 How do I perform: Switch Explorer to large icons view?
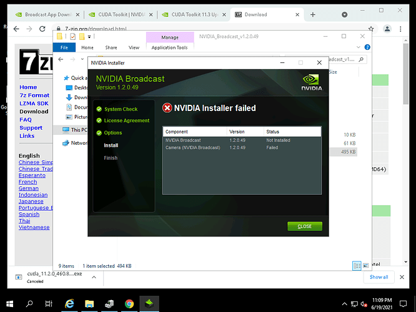[365, 265]
